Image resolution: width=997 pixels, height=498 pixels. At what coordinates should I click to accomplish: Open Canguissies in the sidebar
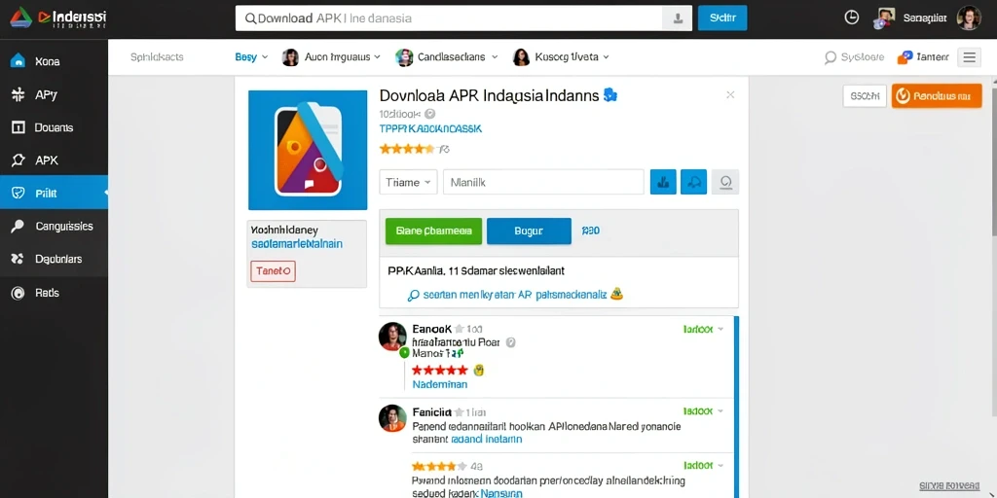(x=55, y=226)
